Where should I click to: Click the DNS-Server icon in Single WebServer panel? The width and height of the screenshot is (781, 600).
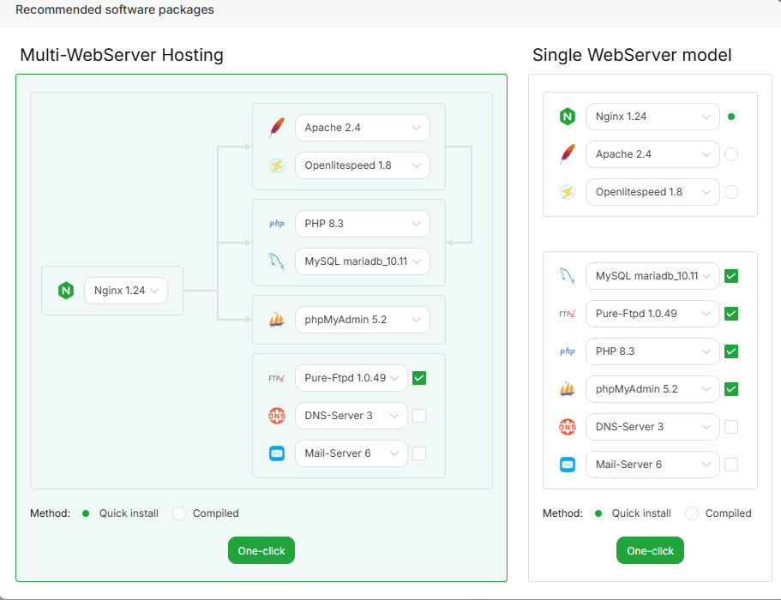[567, 427]
